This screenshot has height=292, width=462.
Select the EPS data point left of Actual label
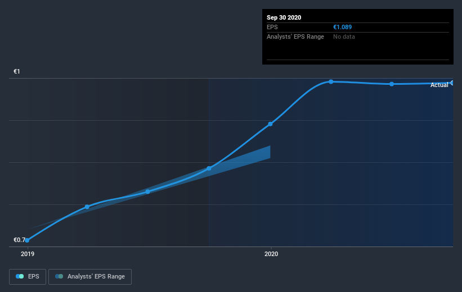coord(392,84)
